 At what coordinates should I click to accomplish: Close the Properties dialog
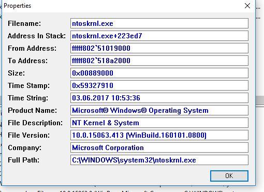[x=247, y=6]
